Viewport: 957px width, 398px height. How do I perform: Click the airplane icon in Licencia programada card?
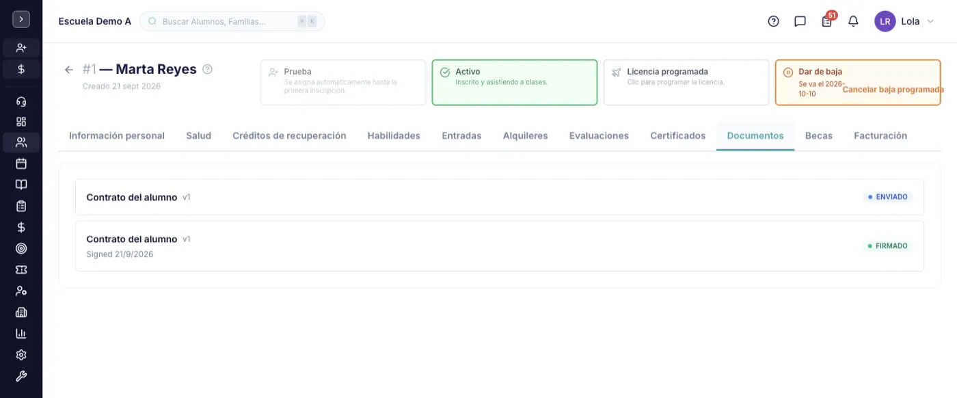tap(617, 72)
